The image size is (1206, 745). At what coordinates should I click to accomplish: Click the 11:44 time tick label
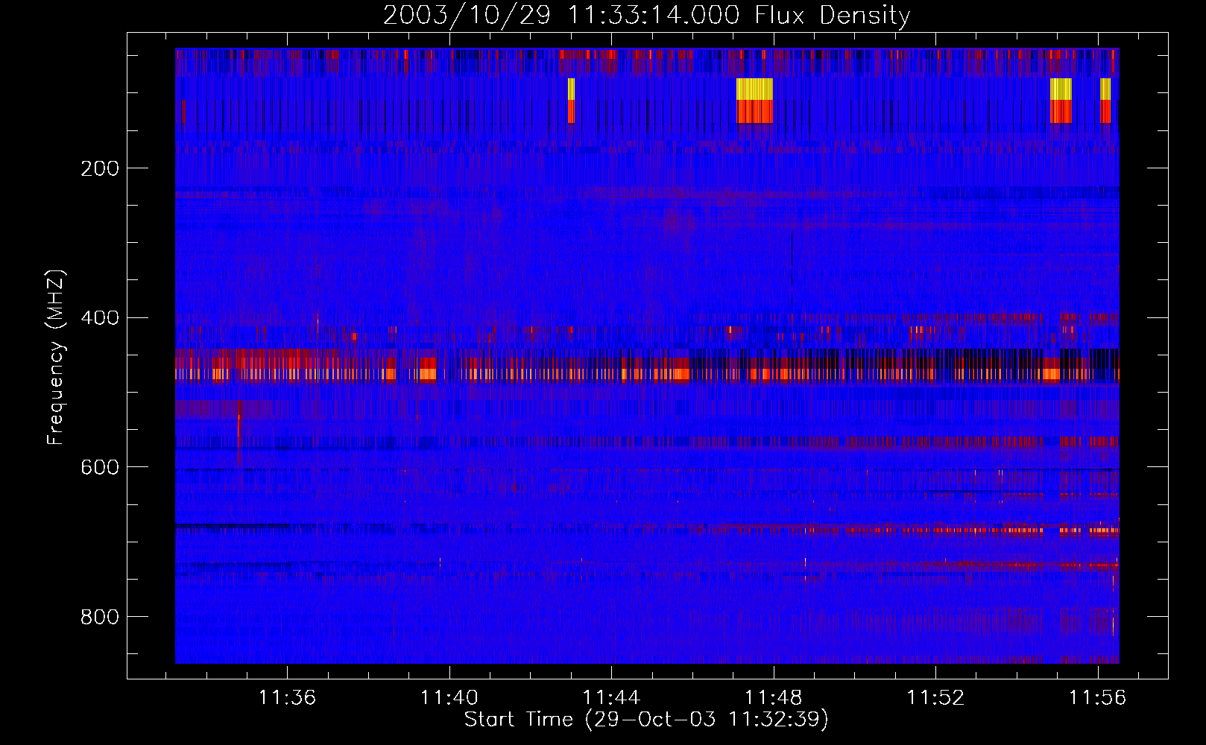611,697
